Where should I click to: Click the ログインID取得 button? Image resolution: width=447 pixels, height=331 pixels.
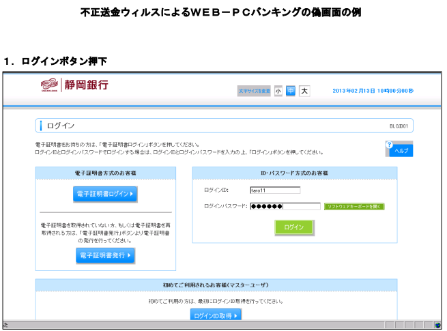pos(216,315)
